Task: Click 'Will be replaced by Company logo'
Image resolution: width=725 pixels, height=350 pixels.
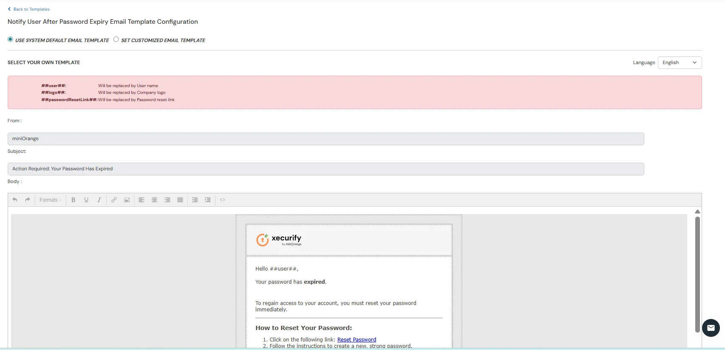Action: click(132, 93)
